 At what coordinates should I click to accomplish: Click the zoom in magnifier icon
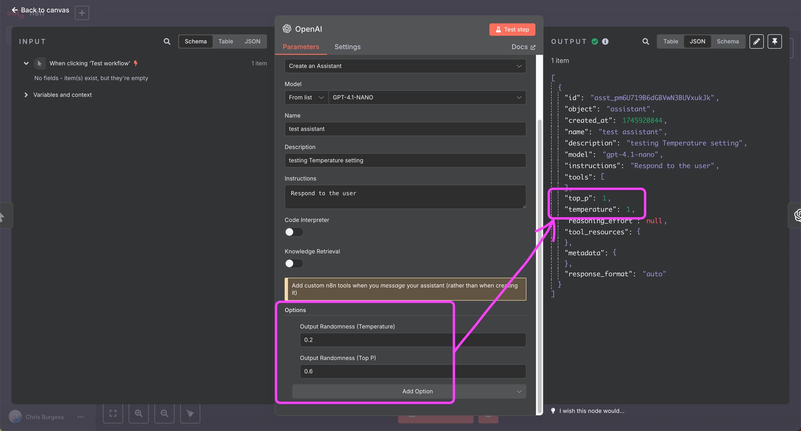pyautogui.click(x=139, y=413)
